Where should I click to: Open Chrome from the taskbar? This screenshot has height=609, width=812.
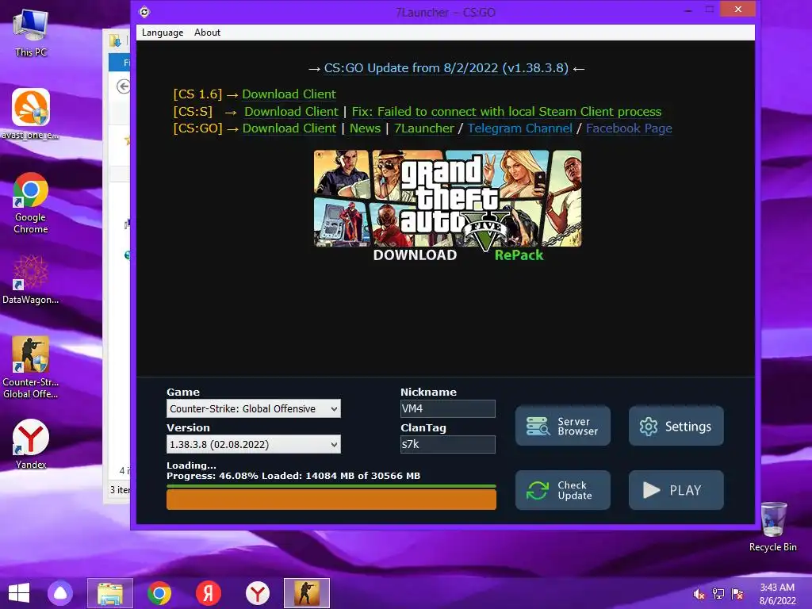pos(159,593)
